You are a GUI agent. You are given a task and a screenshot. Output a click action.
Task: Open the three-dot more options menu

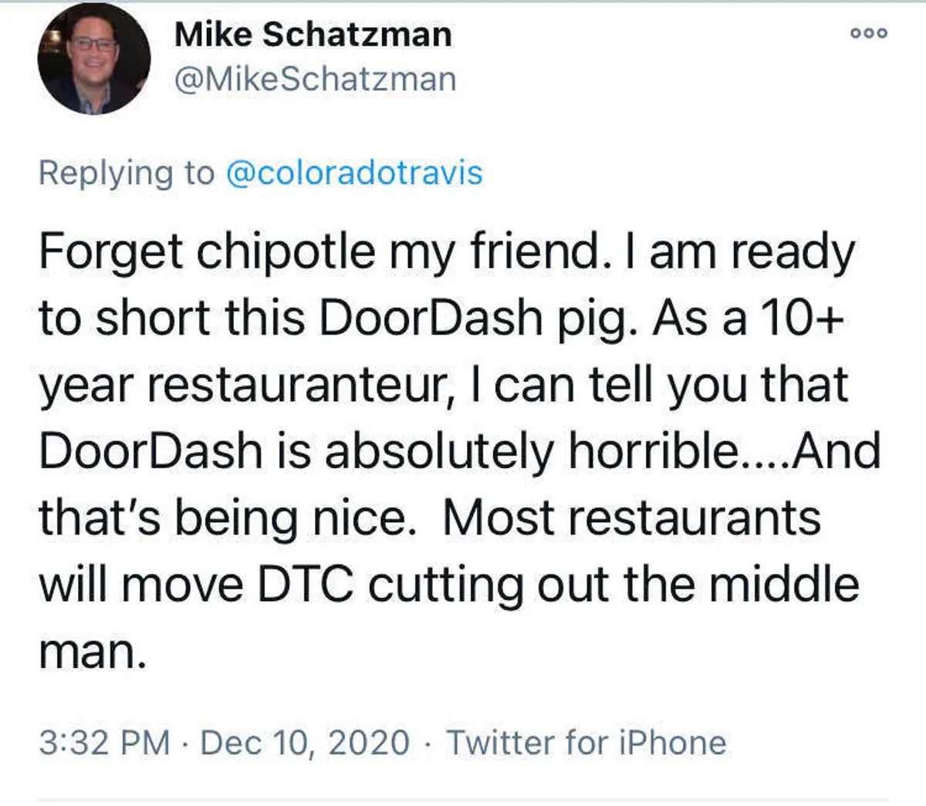click(x=869, y=33)
